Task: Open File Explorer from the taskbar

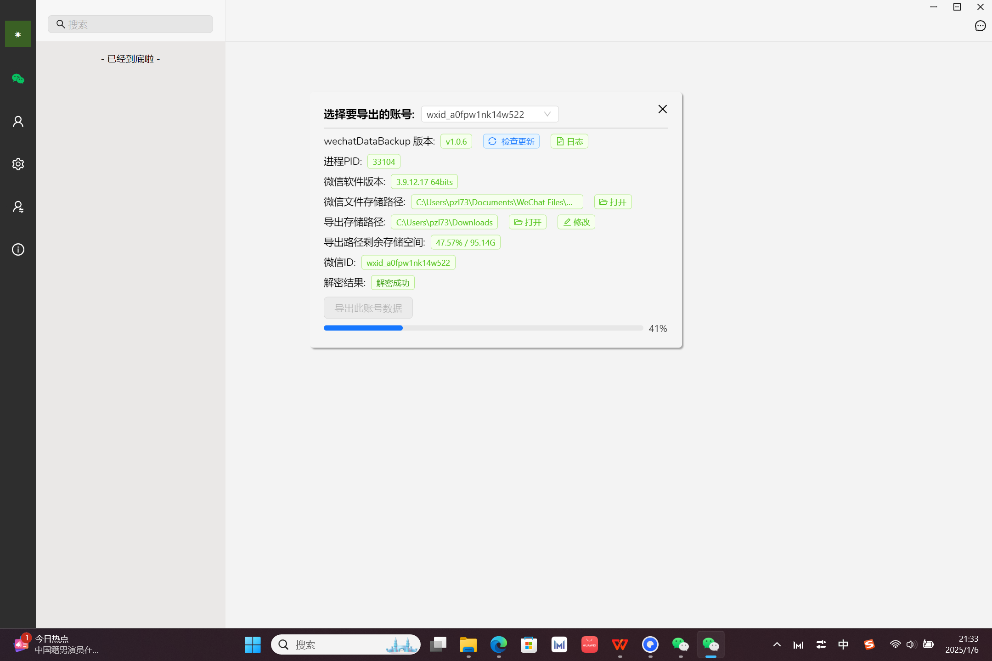Action: pos(468,644)
